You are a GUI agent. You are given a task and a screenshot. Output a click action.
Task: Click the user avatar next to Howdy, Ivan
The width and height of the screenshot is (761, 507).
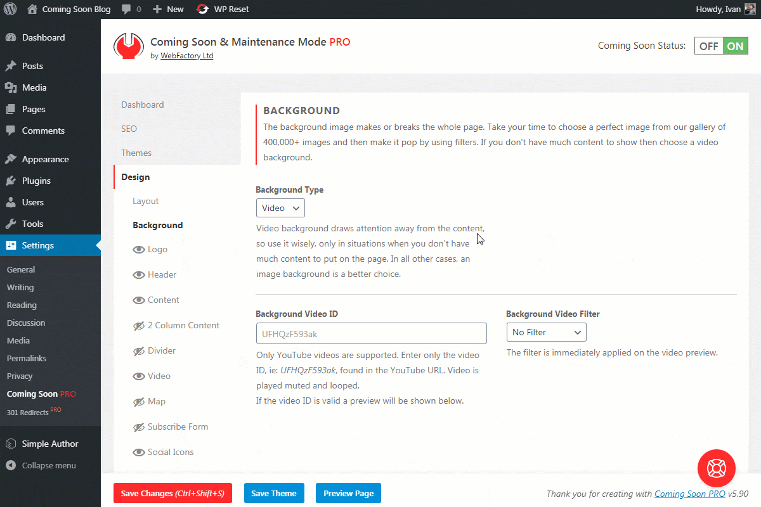point(750,9)
